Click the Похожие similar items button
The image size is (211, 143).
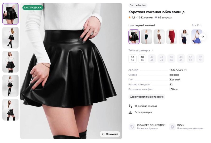click(110, 134)
